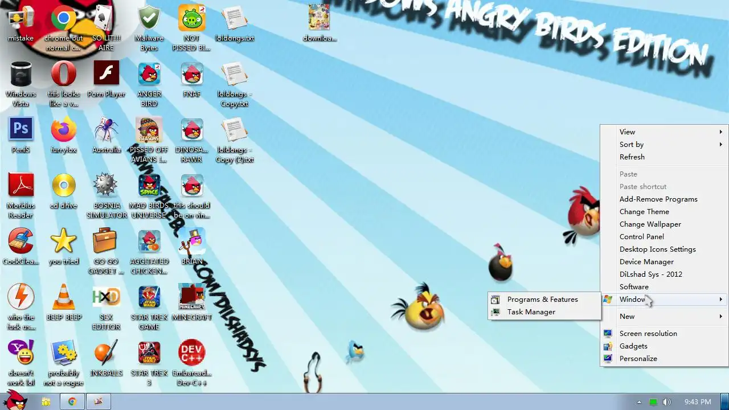Open Device Manager from the context menu
The width and height of the screenshot is (729, 410).
(664, 261)
